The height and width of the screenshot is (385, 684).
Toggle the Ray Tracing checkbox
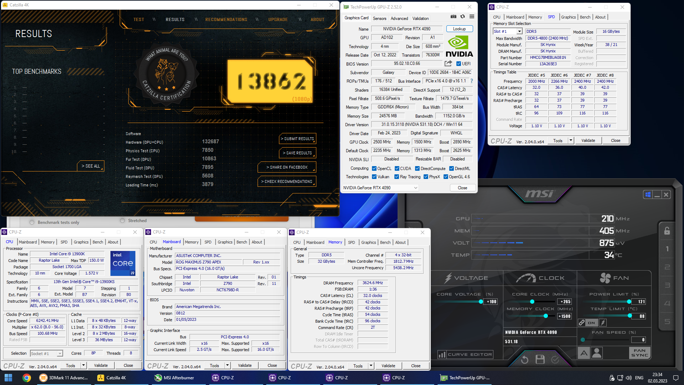(x=397, y=177)
